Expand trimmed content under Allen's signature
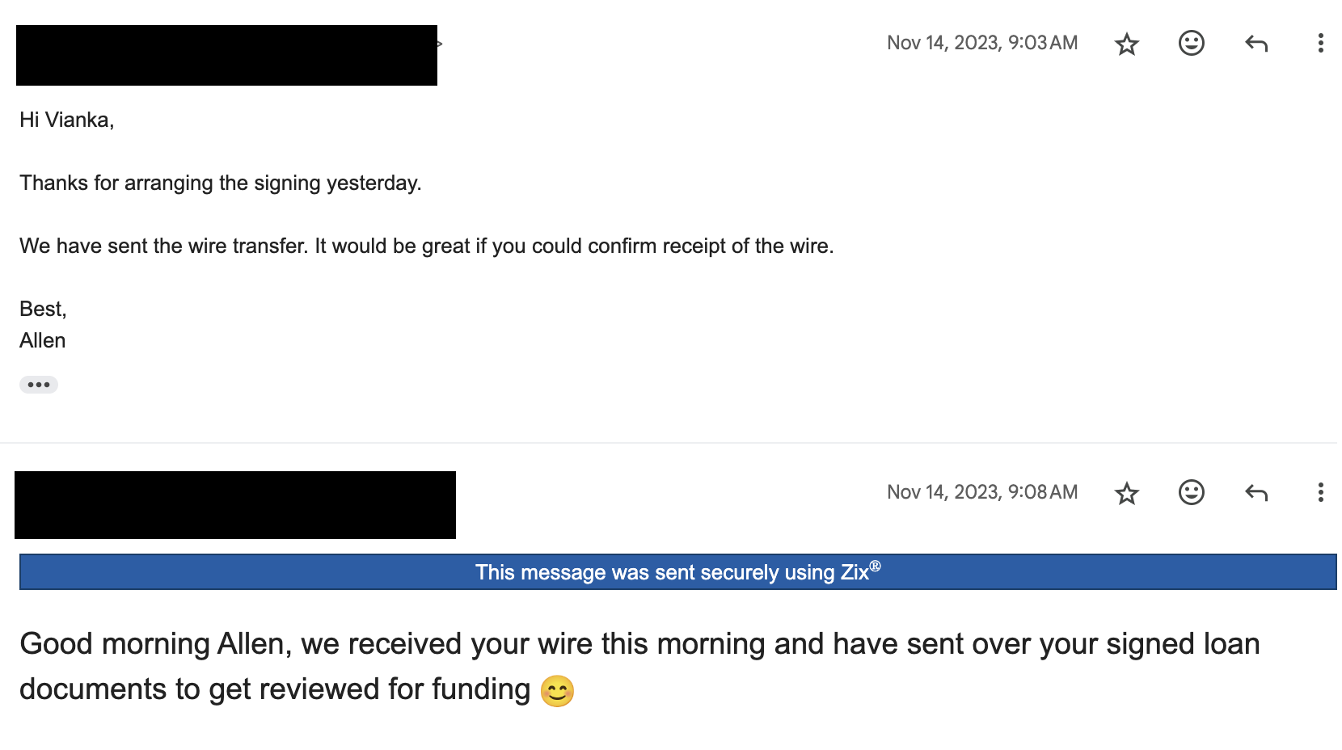Viewport: 1342px width, 750px height. coord(39,385)
